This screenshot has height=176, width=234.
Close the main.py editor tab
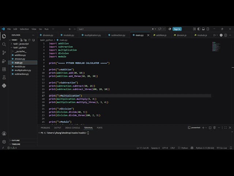pos(148,35)
